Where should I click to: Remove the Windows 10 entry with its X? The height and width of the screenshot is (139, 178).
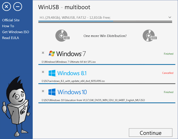pos(43,91)
